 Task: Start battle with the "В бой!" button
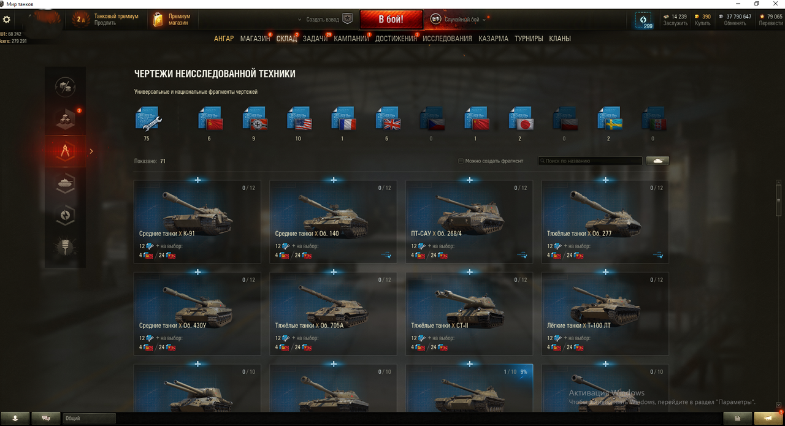point(391,20)
